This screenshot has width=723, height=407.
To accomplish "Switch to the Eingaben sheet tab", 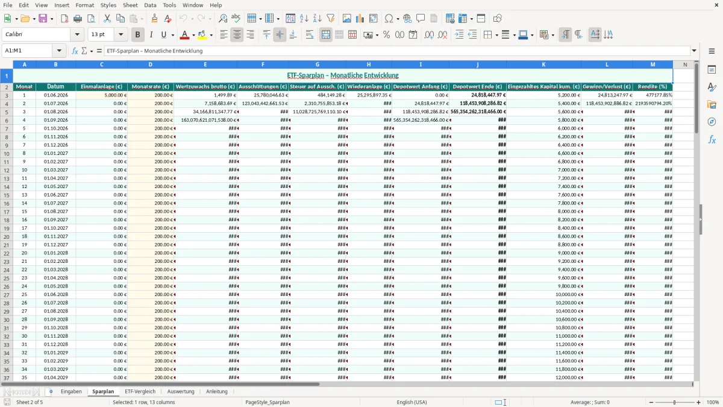I will [x=71, y=391].
